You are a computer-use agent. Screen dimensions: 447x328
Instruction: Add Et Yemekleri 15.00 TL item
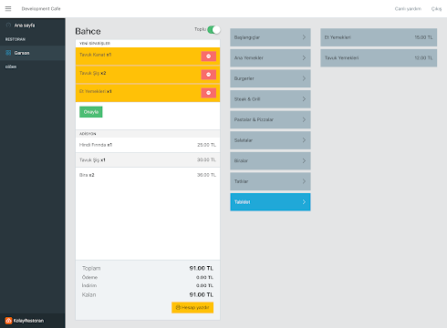point(379,37)
